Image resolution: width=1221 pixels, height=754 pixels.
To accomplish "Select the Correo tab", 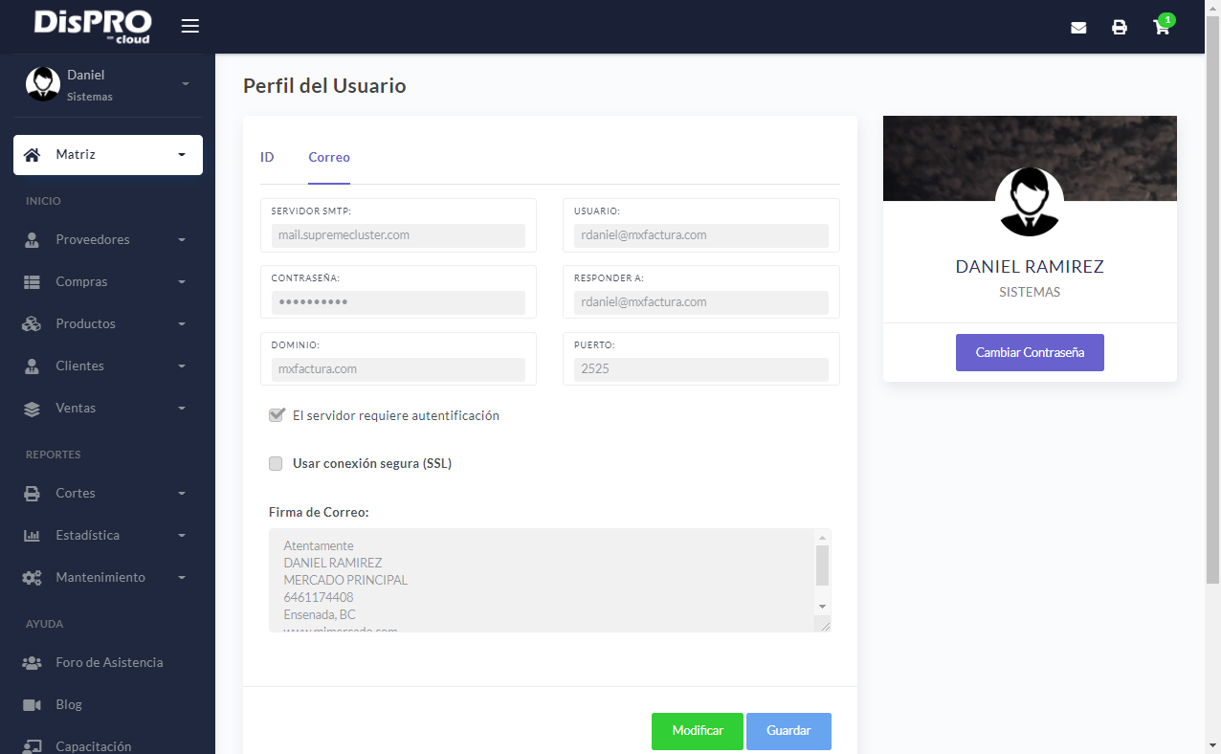I will tap(329, 157).
